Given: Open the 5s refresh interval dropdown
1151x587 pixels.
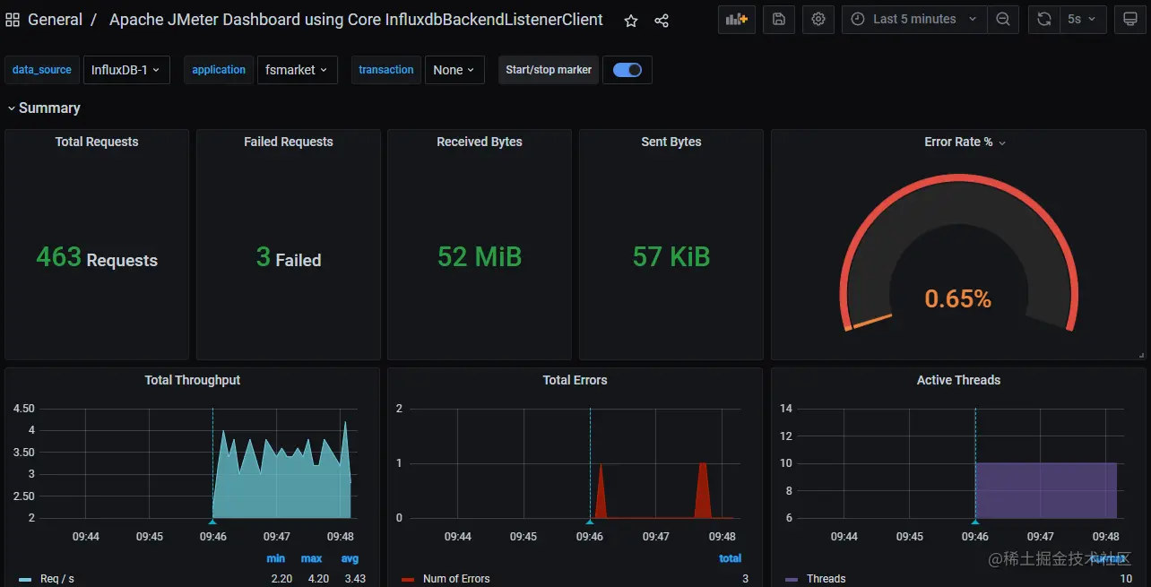Looking at the screenshot, I should click(1083, 19).
